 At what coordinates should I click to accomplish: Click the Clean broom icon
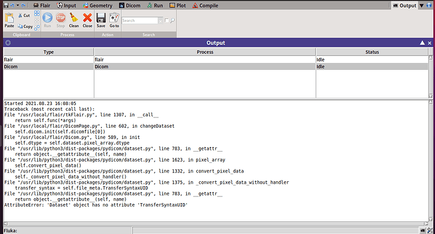point(74,20)
